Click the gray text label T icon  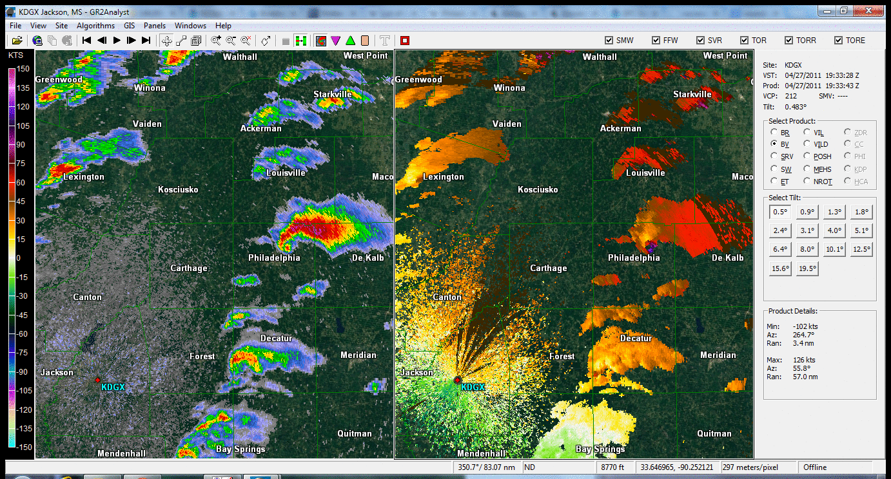[385, 41]
